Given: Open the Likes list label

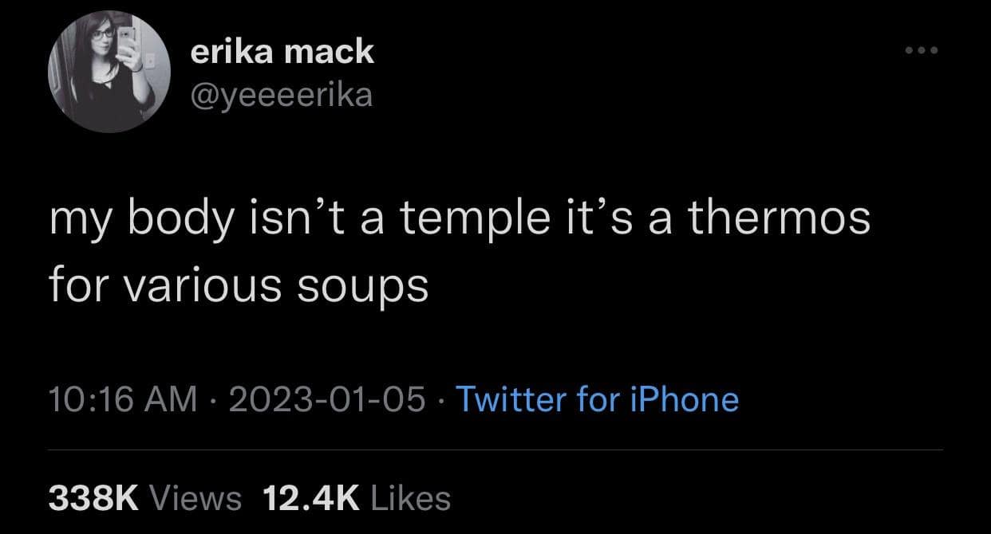Looking at the screenshot, I should tap(411, 498).
